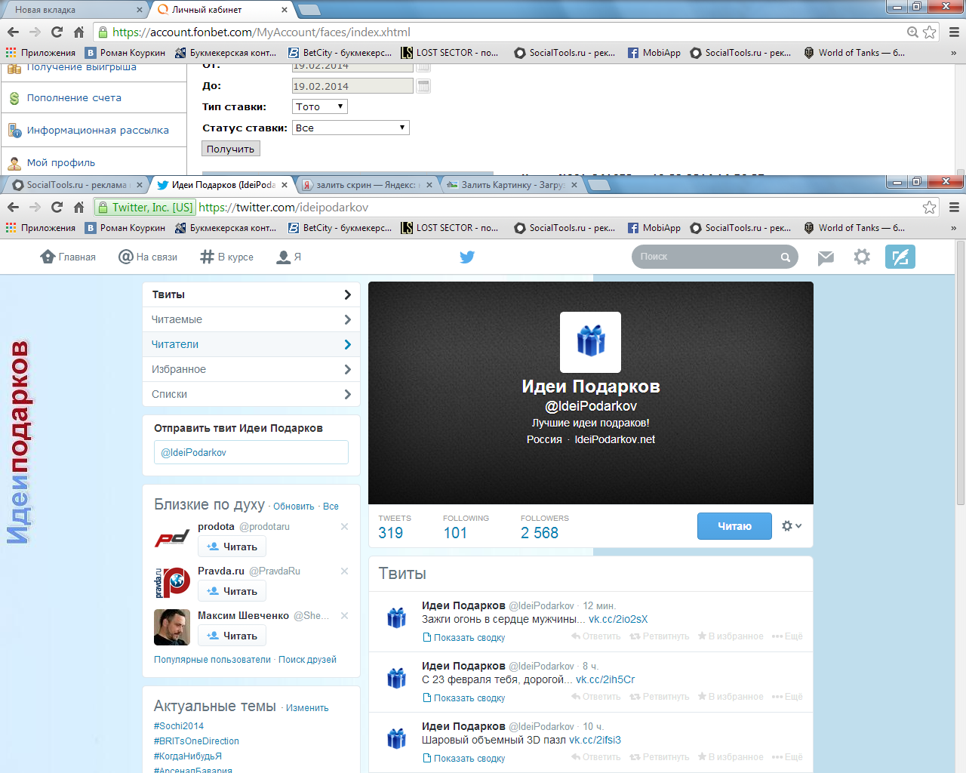The width and height of the screenshot is (966, 773).
Task: Click search magnifier in Twitter search box
Action: (785, 257)
